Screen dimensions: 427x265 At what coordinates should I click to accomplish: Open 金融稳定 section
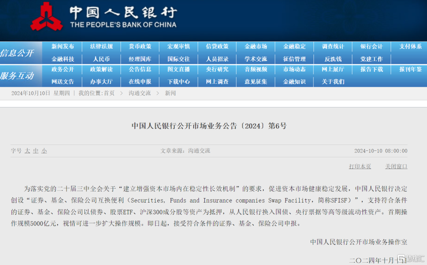(295, 47)
